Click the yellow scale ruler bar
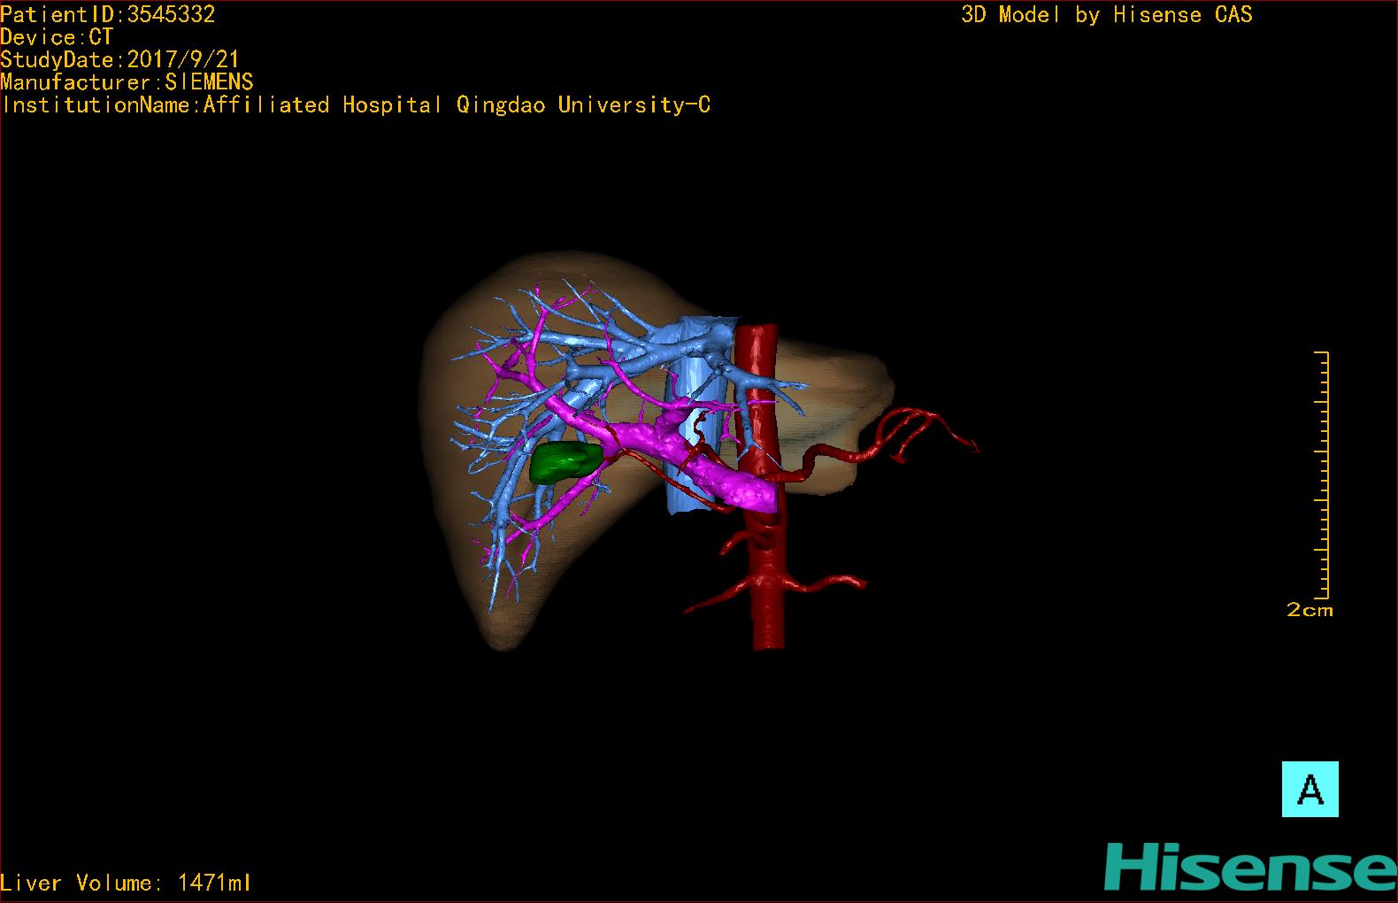The width and height of the screenshot is (1398, 903). (x=1323, y=475)
